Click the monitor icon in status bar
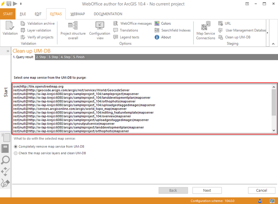 click(272, 201)
